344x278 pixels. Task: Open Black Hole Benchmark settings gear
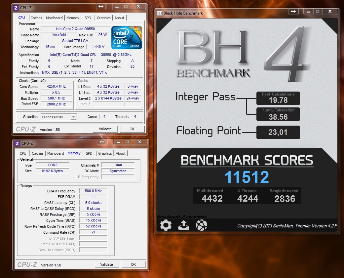click(x=166, y=225)
